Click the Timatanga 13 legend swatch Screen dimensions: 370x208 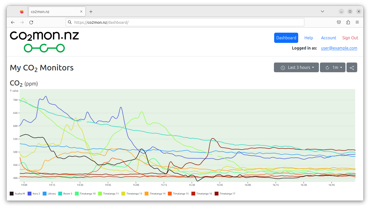pyautogui.click(x=123, y=193)
